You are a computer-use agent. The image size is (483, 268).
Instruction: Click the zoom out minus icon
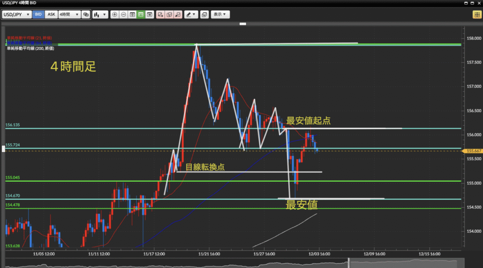[124, 15]
